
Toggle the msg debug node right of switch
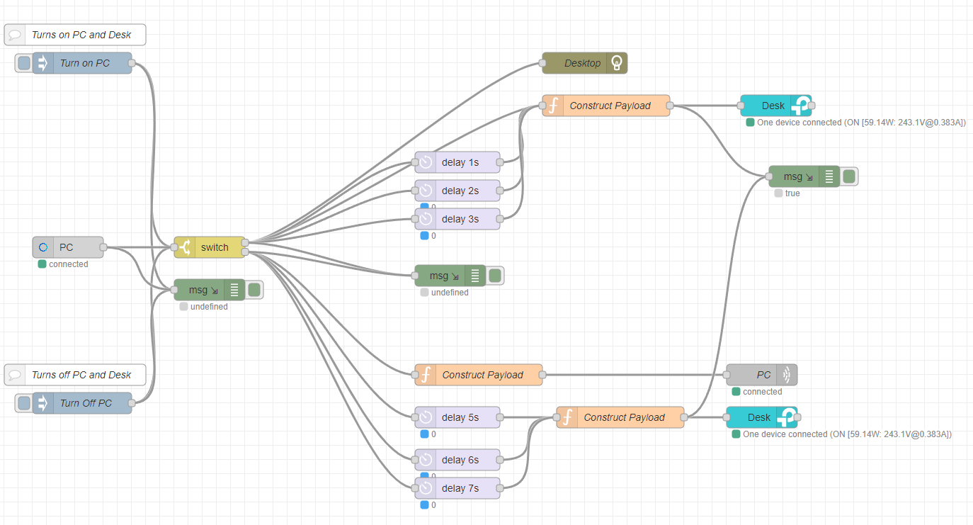pos(495,276)
